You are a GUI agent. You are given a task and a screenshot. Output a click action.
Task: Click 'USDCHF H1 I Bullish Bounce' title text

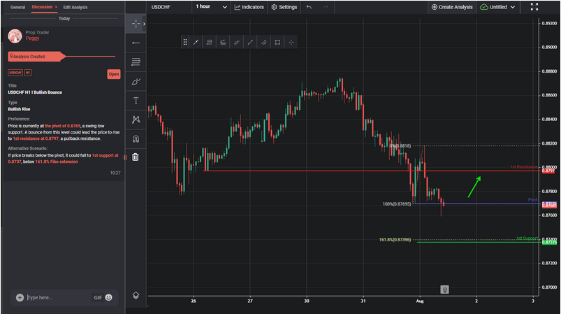[x=35, y=92]
